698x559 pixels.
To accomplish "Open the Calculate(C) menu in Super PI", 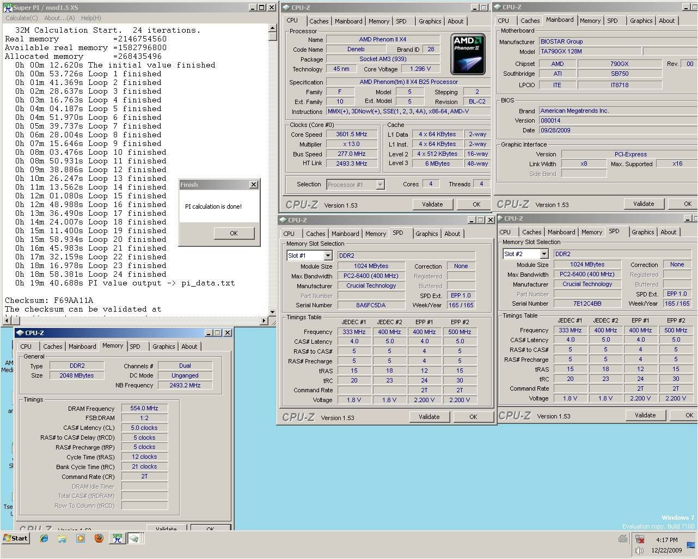I will 21,18.
